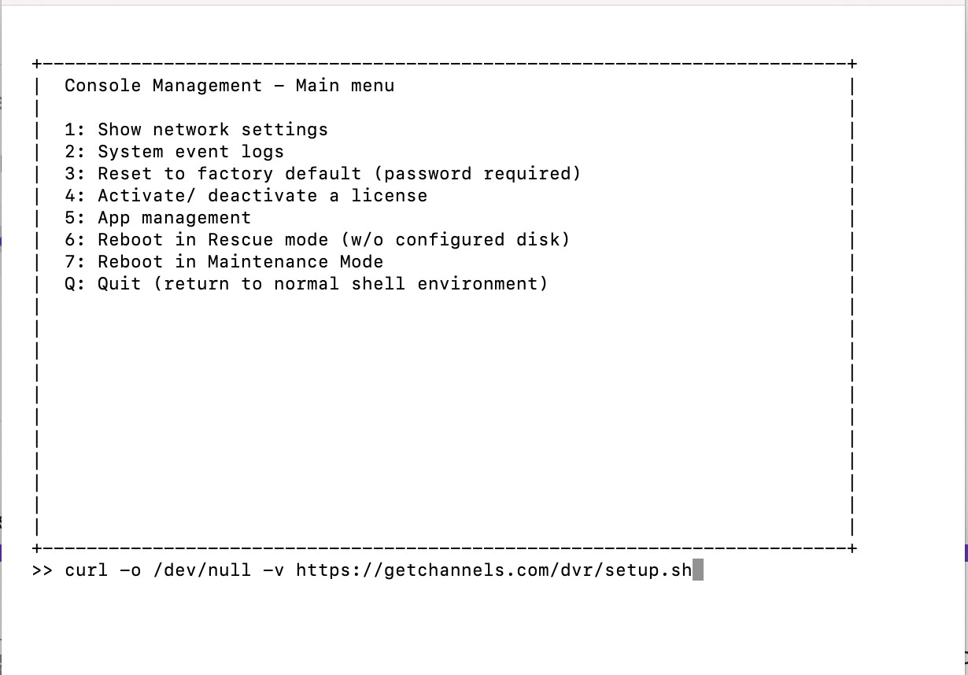Click the Console Management – Main menu title
The width and height of the screenshot is (968, 675).
pyautogui.click(x=229, y=86)
